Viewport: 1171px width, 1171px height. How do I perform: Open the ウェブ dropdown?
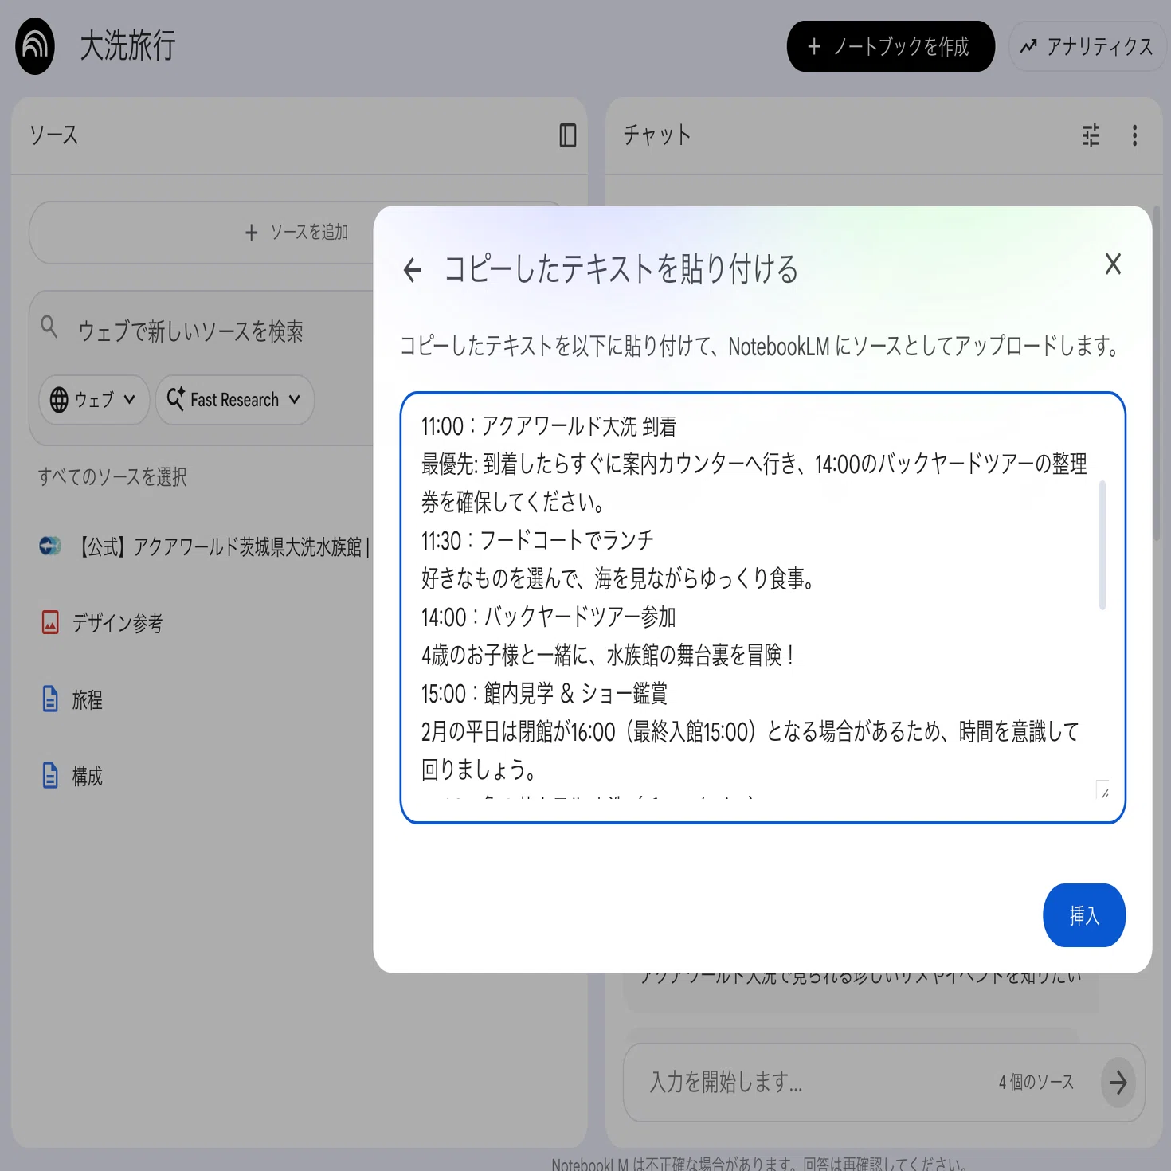[94, 400]
